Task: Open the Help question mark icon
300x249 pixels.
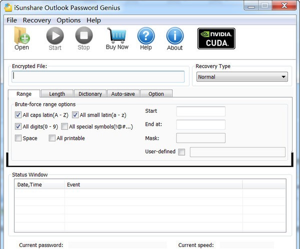Action: (x=145, y=36)
